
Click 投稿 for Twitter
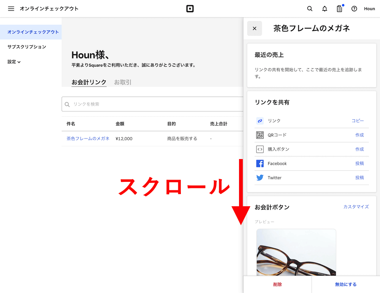point(359,178)
